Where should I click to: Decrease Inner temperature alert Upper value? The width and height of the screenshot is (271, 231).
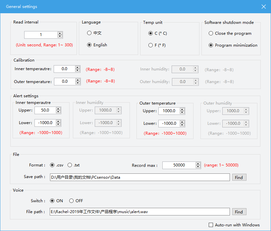click(58, 112)
